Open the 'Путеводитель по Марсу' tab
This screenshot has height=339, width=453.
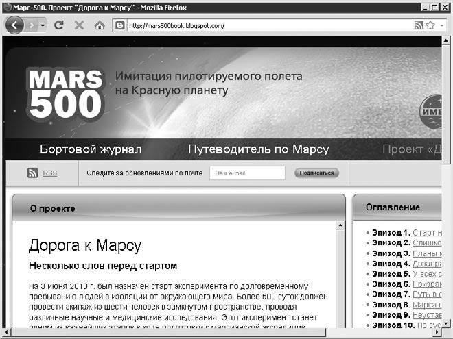pyautogui.click(x=259, y=149)
